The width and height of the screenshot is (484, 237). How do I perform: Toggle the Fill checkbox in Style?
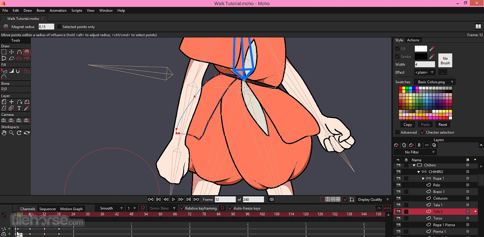[x=398, y=49]
